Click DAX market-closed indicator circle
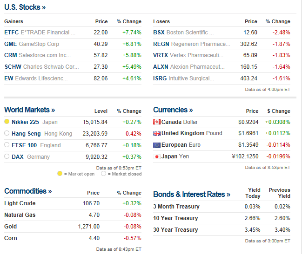The image size is (302, 254). tap(7, 156)
